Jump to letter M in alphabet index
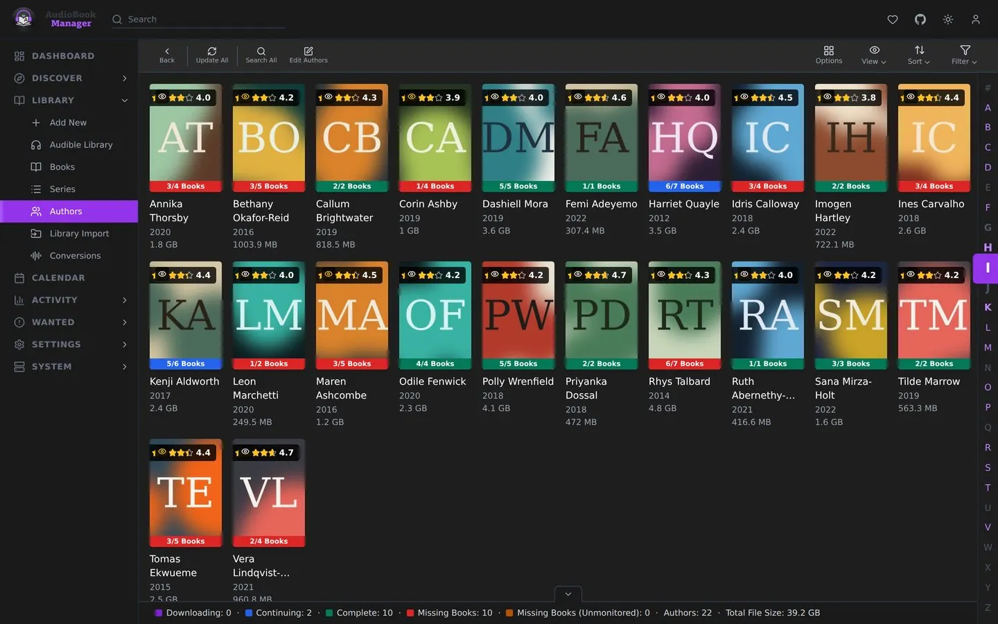 click(988, 347)
